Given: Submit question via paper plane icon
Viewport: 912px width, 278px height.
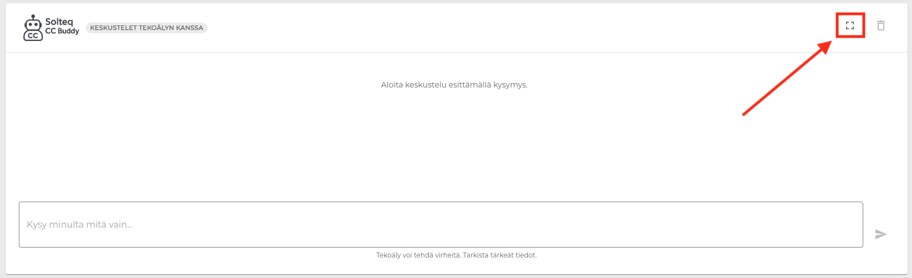Looking at the screenshot, I should pos(881,234).
